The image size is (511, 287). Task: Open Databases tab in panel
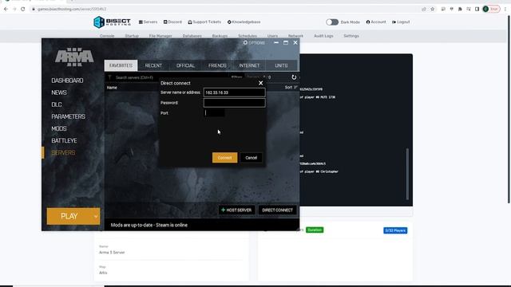tap(192, 36)
